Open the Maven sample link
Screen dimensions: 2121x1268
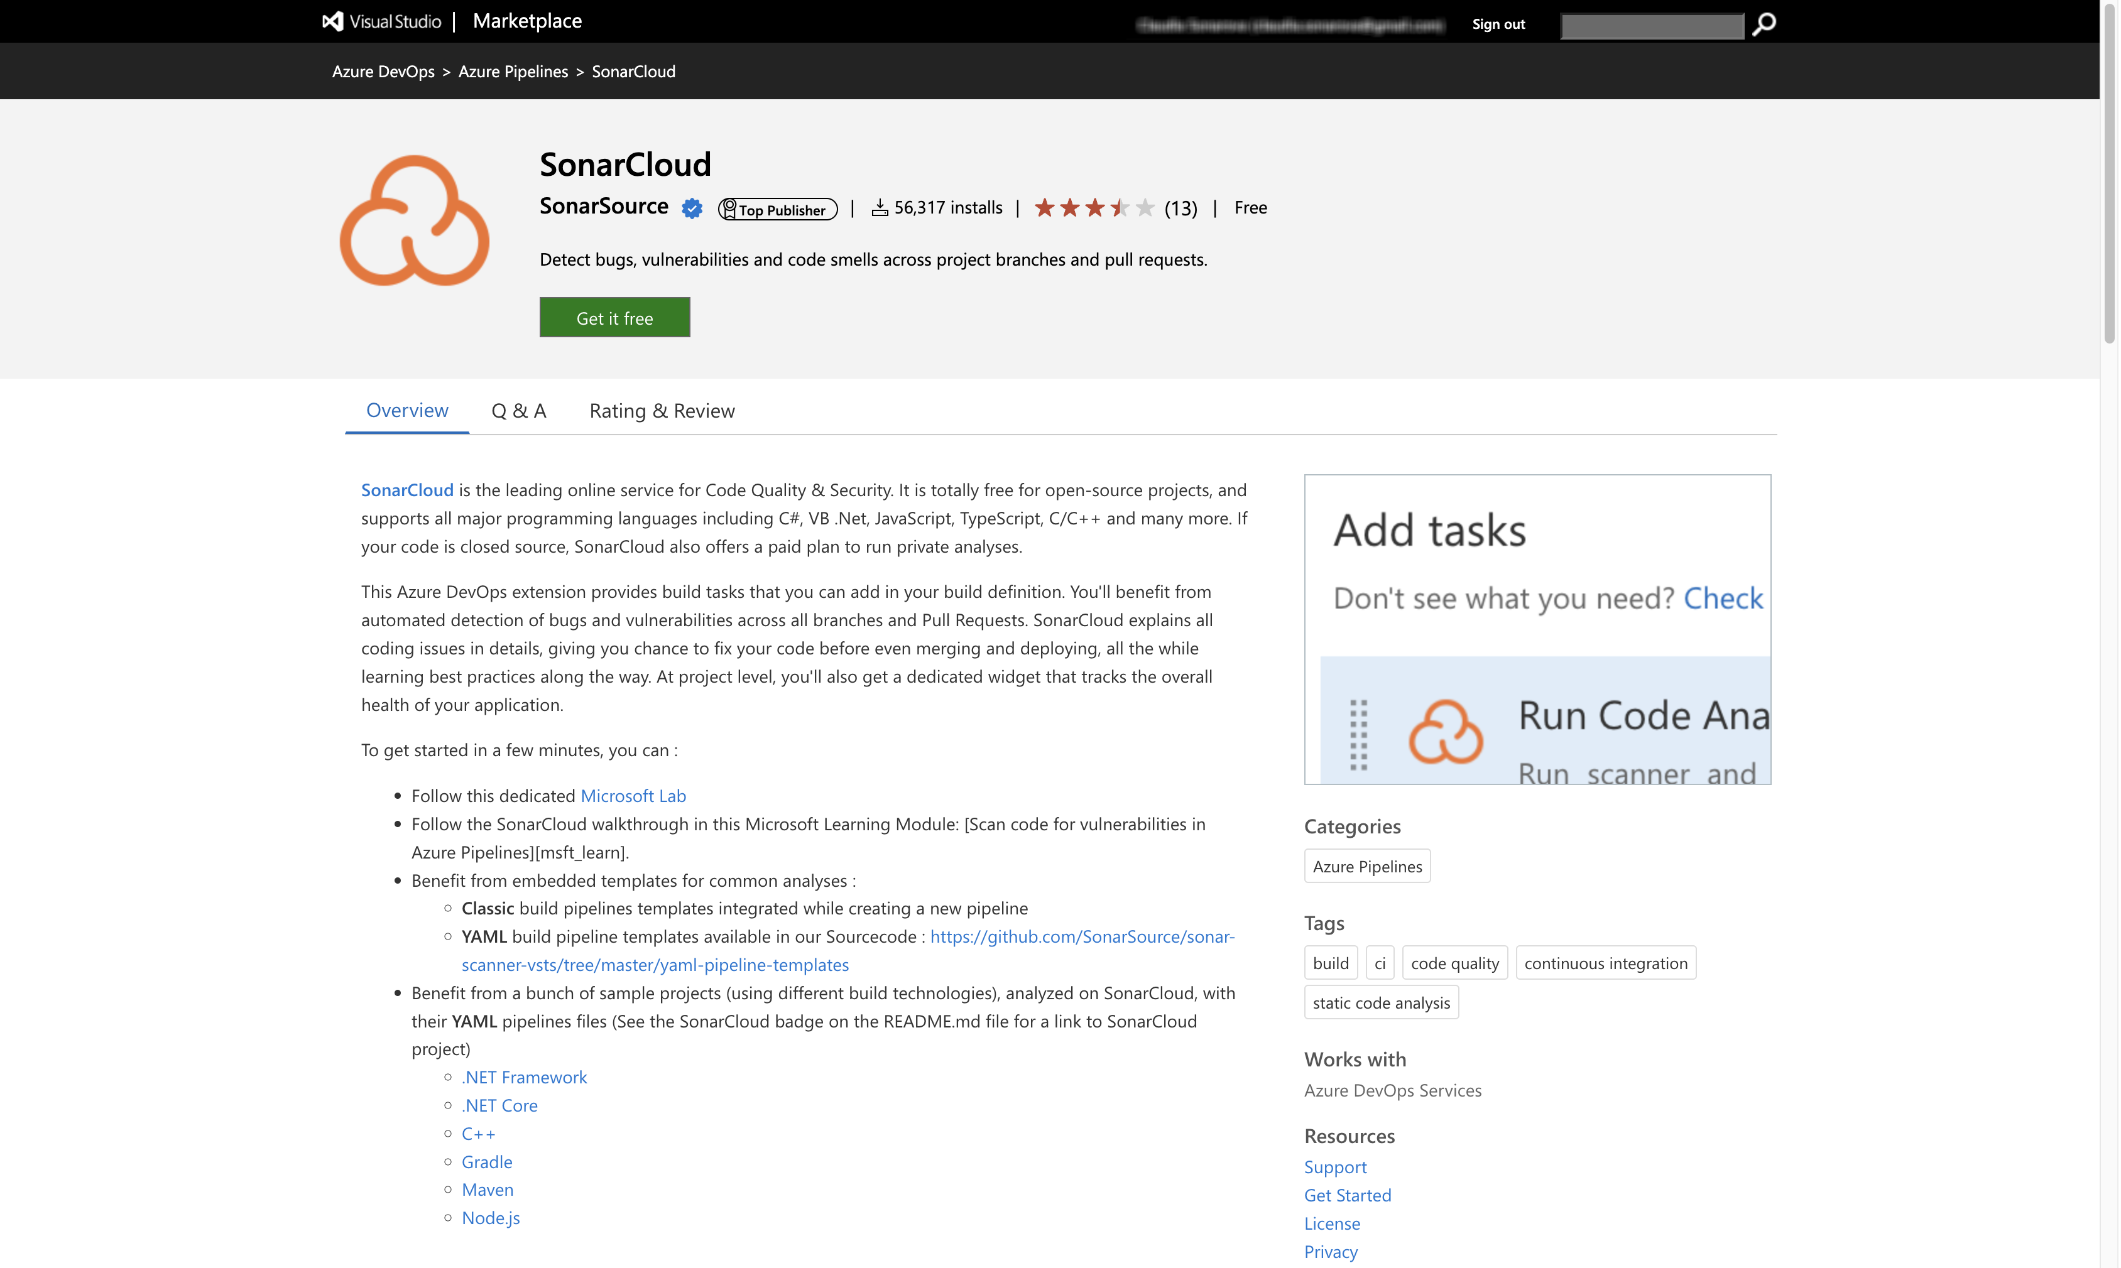pos(488,1190)
